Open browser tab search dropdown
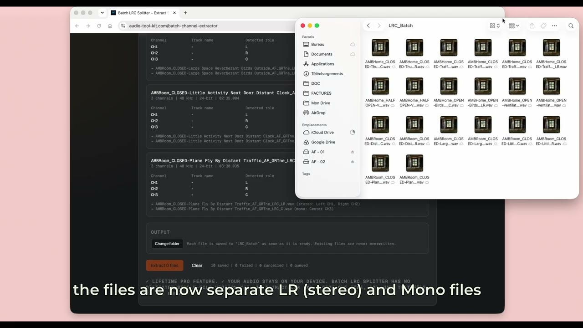583x328 pixels. click(102, 13)
